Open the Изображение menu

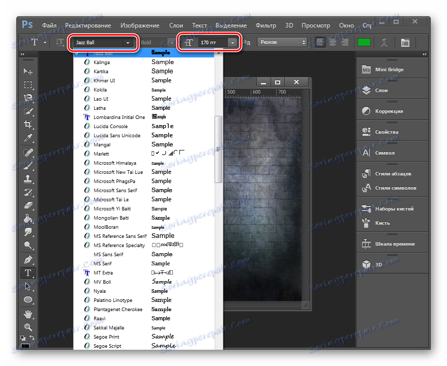tap(140, 25)
